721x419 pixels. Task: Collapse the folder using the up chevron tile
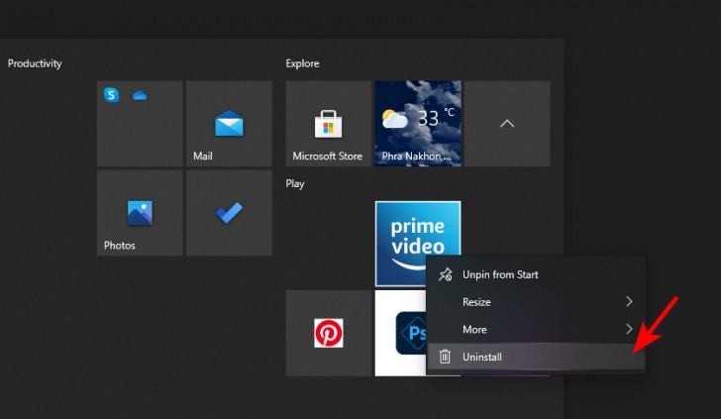[507, 123]
